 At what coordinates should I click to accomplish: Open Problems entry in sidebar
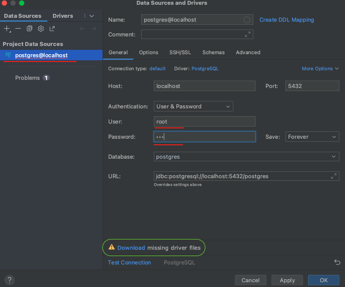(x=27, y=78)
